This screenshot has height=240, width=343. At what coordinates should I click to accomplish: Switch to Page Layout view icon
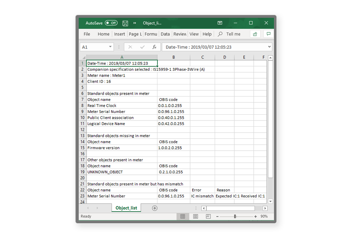click(x=196, y=217)
